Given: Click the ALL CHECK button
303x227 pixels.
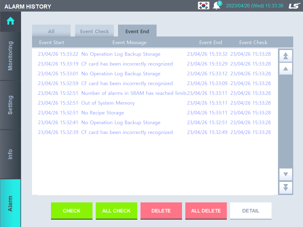Looking at the screenshot, I should (116, 211).
